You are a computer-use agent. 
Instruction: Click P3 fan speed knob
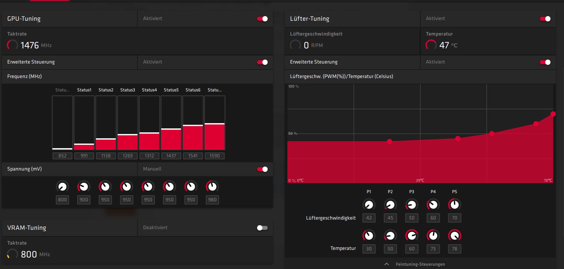click(412, 205)
